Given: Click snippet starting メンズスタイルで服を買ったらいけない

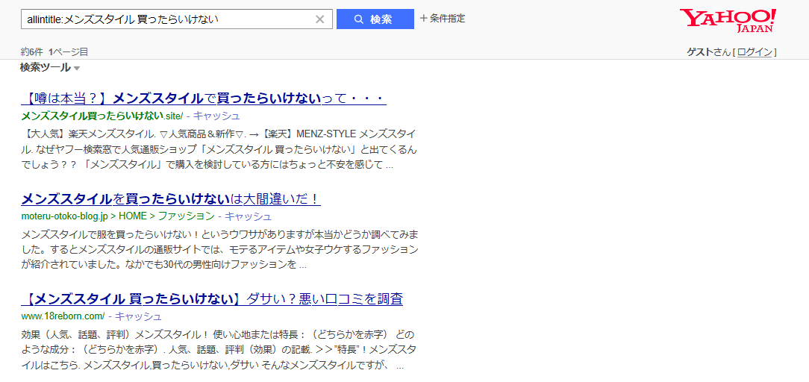Looking at the screenshot, I should [219, 250].
